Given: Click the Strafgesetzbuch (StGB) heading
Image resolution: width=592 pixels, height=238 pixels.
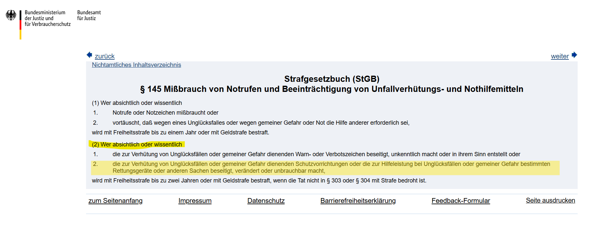Looking at the screenshot, I should pos(332,79).
